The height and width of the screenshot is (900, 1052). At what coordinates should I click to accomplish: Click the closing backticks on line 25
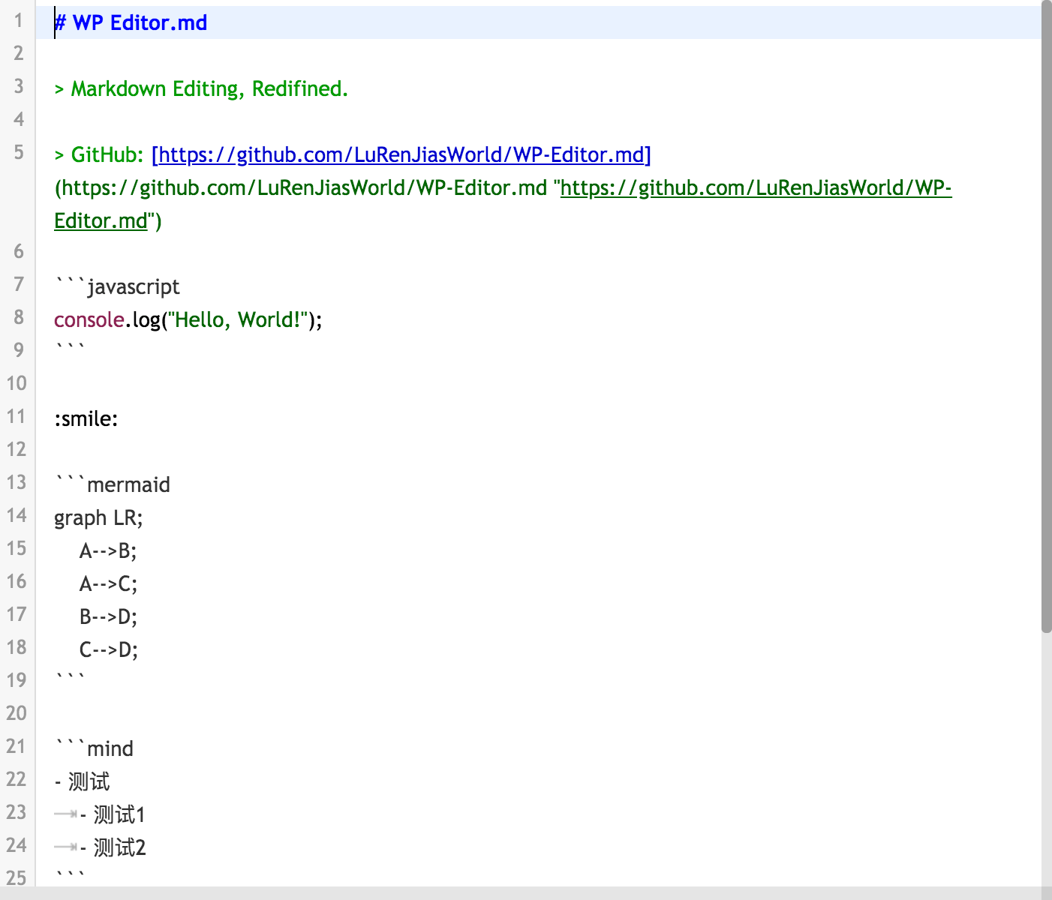coord(70,876)
